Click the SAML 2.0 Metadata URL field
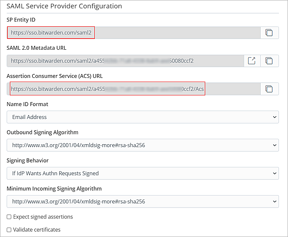Viewport: 288px width, 237px height. coord(125,61)
